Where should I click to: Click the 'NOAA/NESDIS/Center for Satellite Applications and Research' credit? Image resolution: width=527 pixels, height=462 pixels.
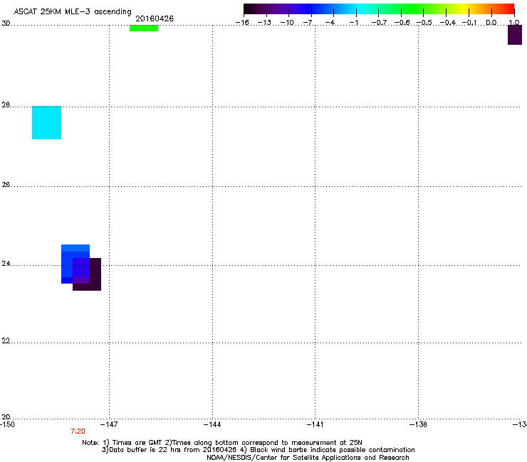pos(308,457)
